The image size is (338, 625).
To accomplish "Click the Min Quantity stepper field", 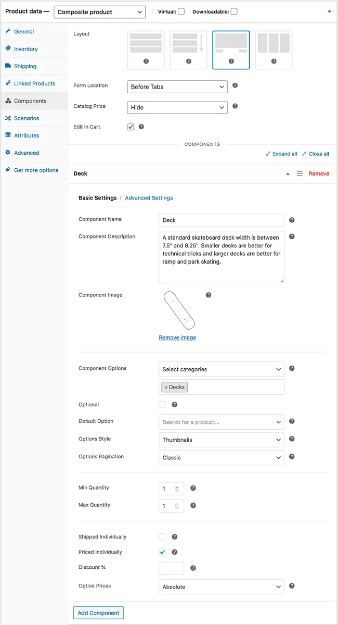I will tap(171, 489).
